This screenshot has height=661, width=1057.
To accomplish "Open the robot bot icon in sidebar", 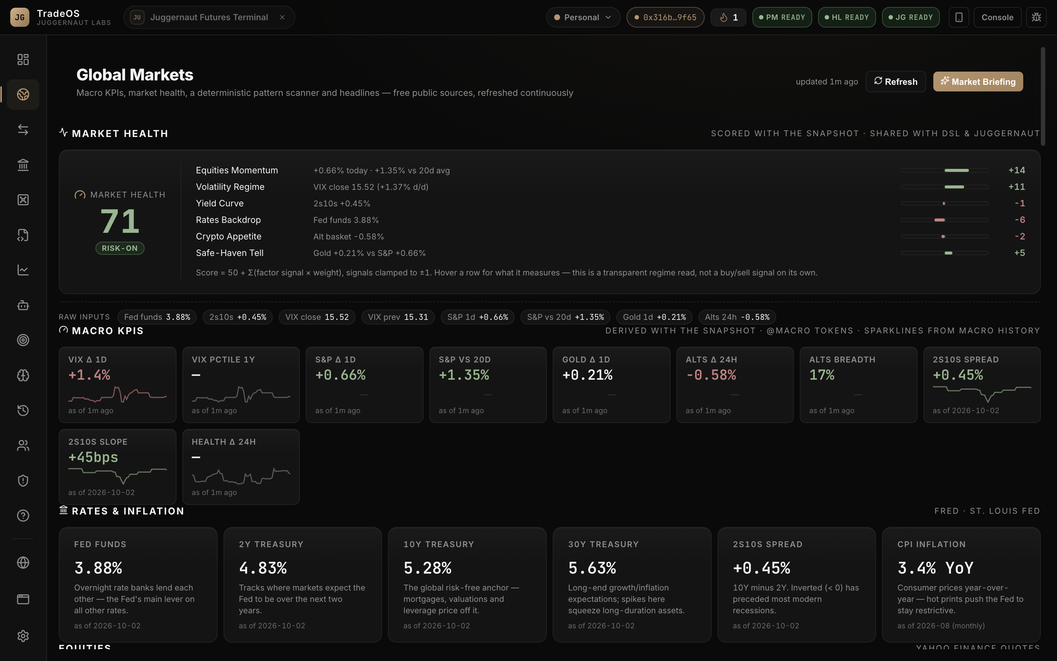I will coord(23,305).
